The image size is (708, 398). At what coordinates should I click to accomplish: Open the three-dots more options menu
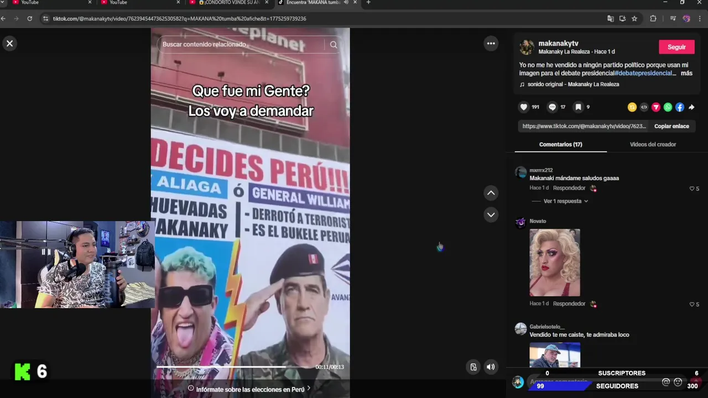point(491,43)
